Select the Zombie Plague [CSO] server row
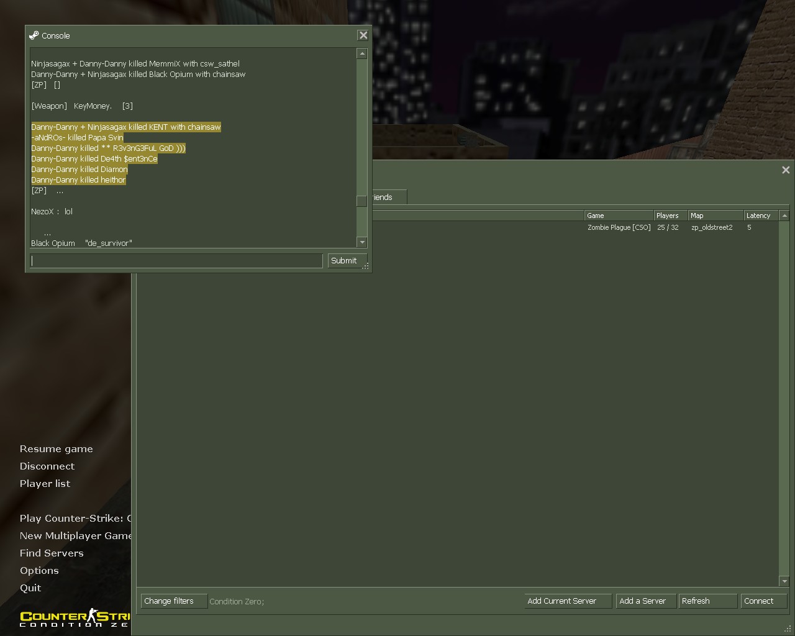Screen dimensions: 795x636 [619, 227]
